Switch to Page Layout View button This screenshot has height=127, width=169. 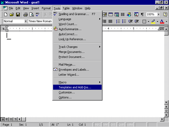click(x=11, y=119)
